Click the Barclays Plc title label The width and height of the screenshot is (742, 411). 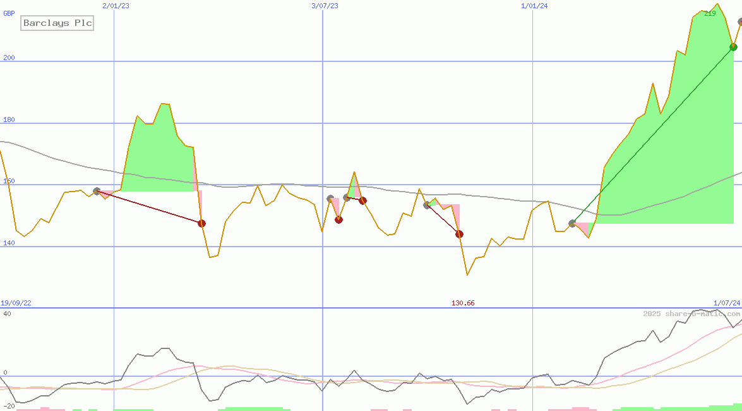[57, 23]
